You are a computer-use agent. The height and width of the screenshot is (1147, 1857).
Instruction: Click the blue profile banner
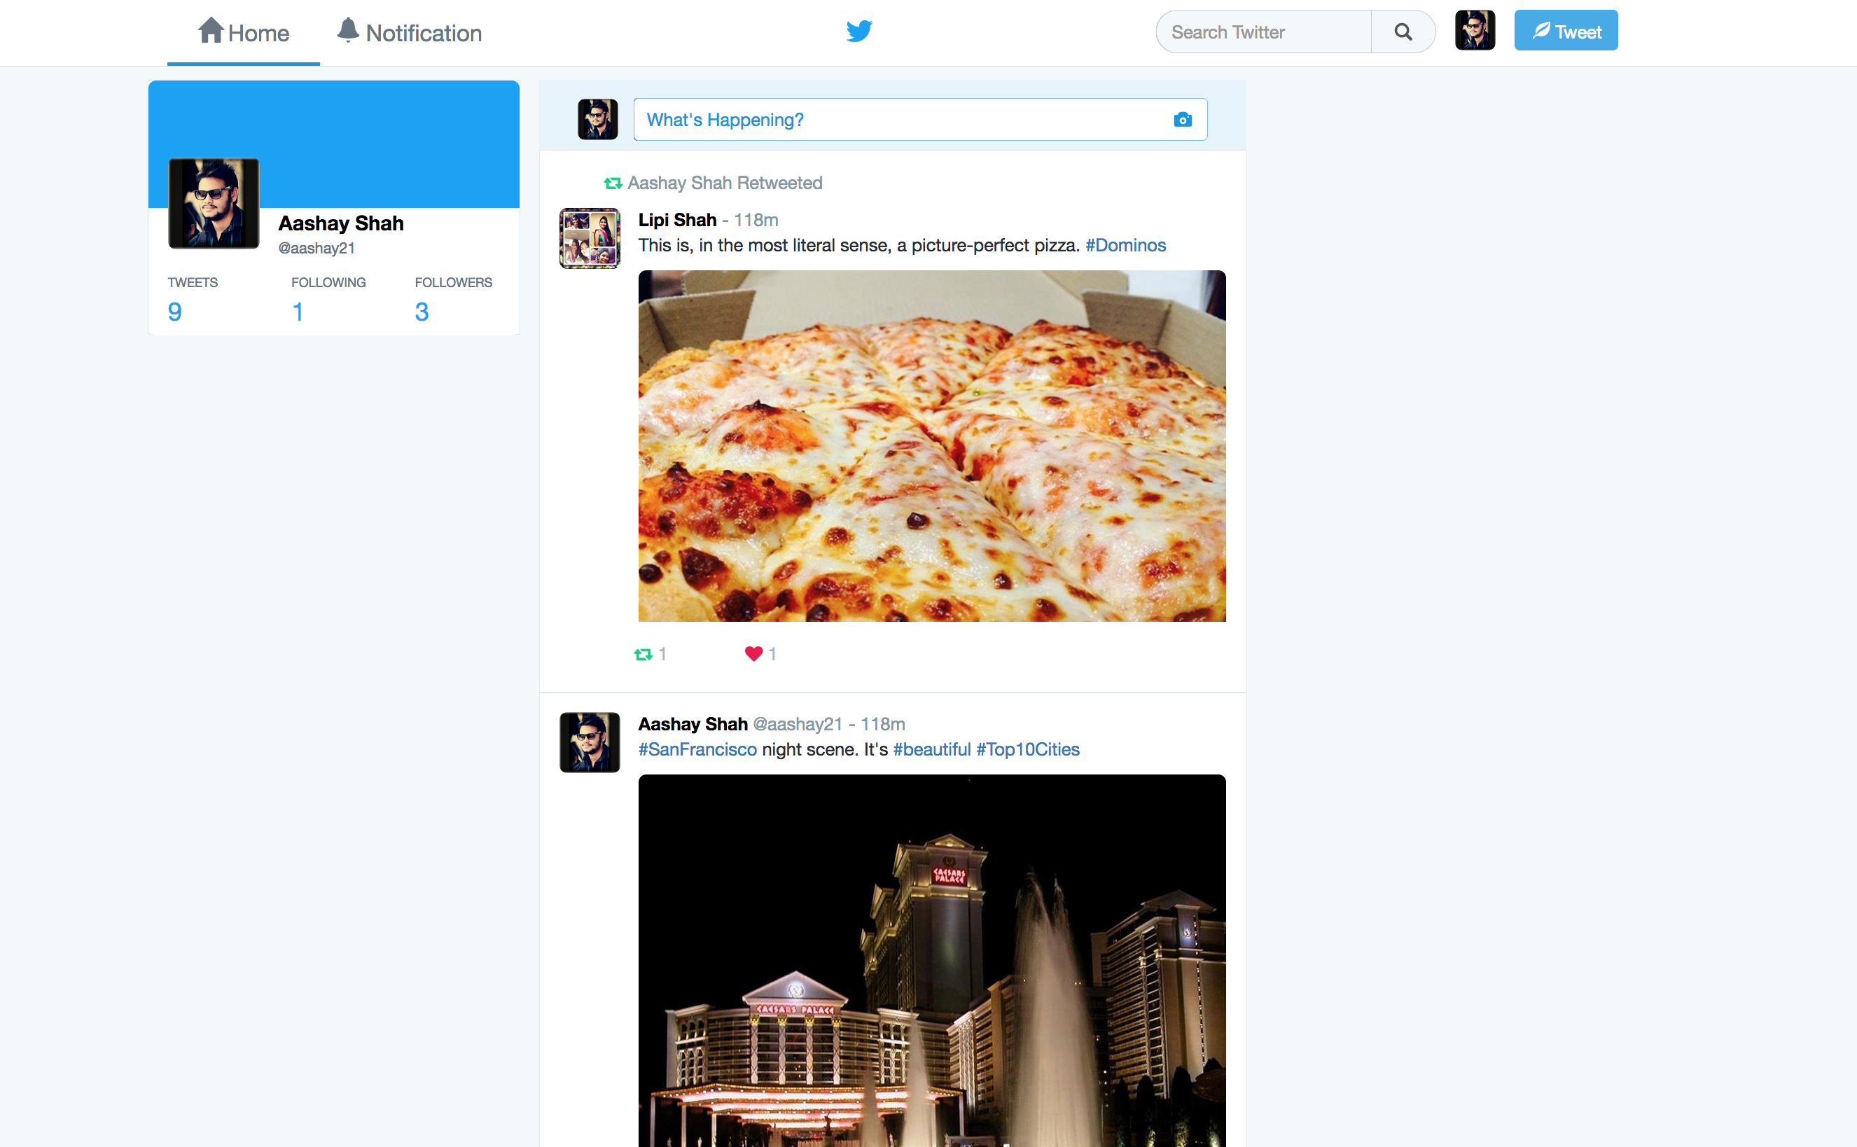pyautogui.click(x=334, y=144)
